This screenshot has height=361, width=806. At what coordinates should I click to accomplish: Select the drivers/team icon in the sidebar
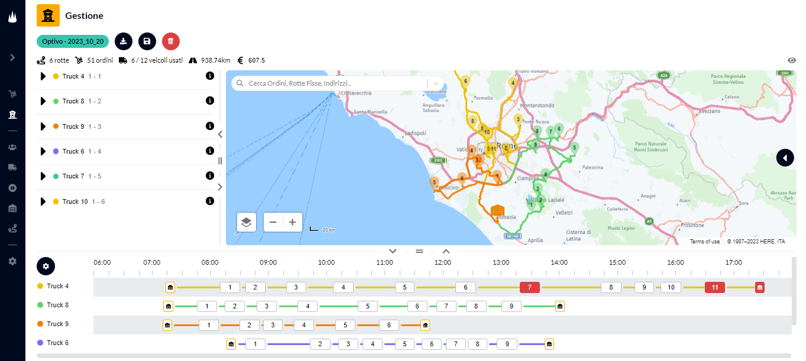[x=12, y=147]
